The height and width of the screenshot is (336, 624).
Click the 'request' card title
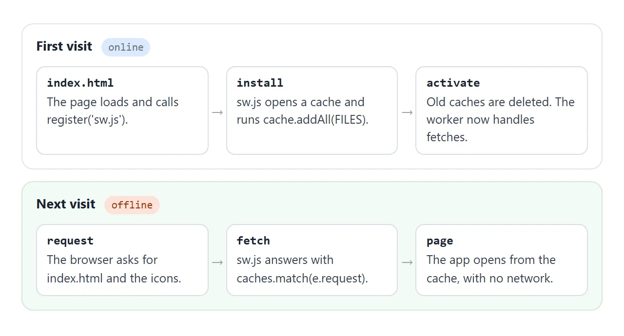pos(70,241)
